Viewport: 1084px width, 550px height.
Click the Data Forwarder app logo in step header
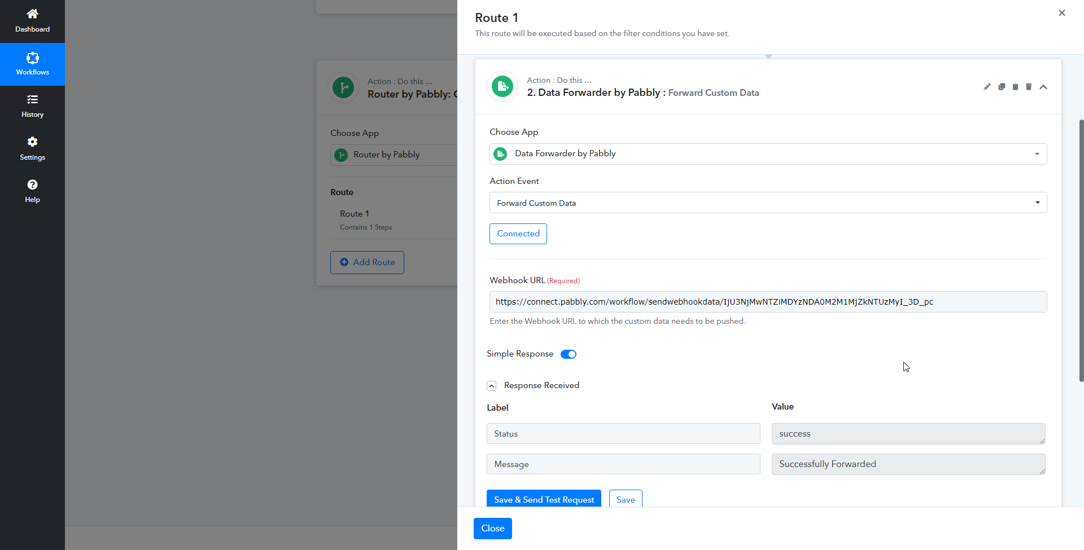coord(502,86)
